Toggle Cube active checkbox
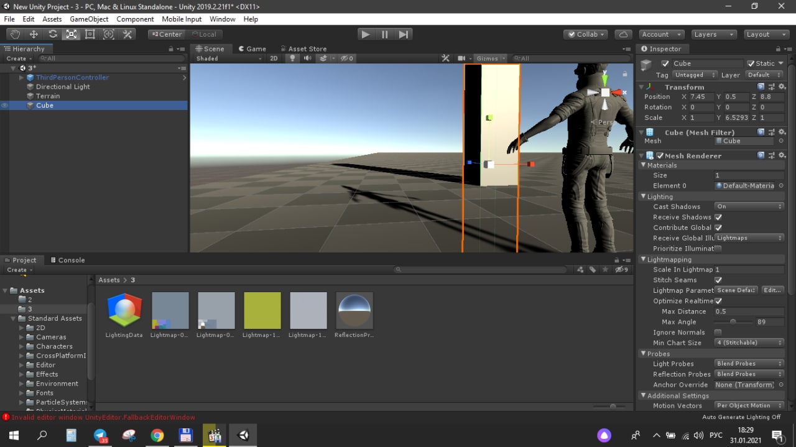796x447 pixels. (x=665, y=63)
